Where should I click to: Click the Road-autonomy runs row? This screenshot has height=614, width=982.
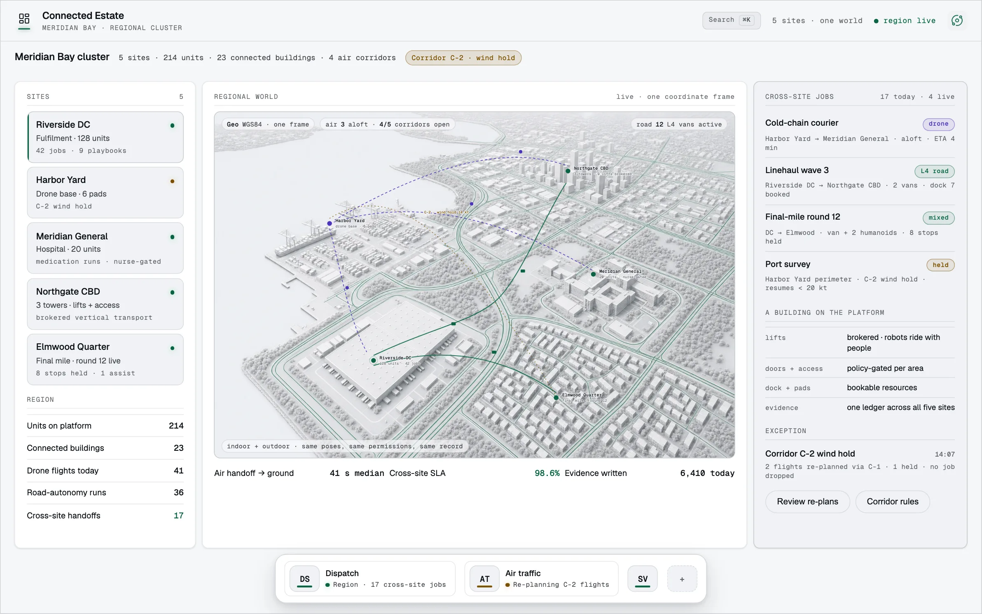[105, 492]
